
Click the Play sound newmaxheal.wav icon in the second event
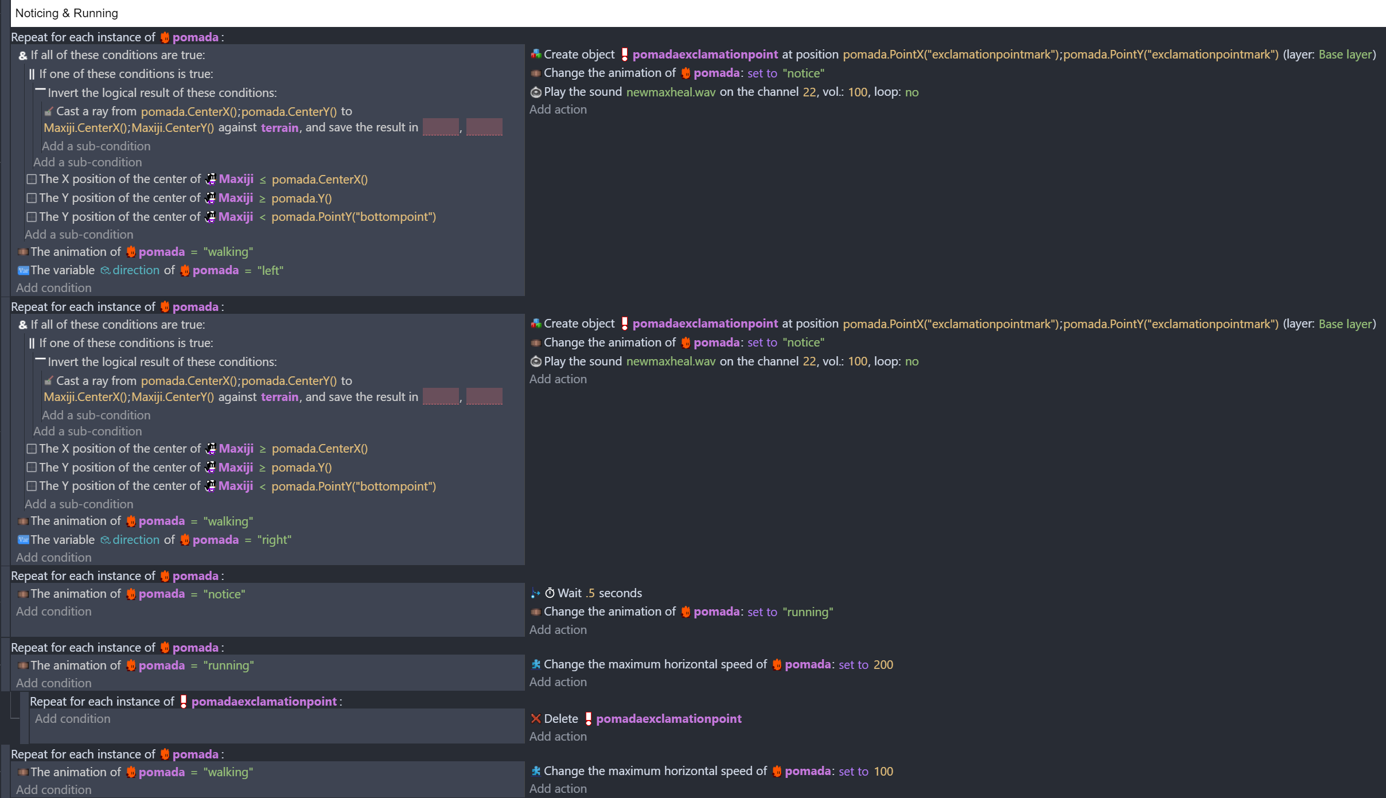point(536,361)
